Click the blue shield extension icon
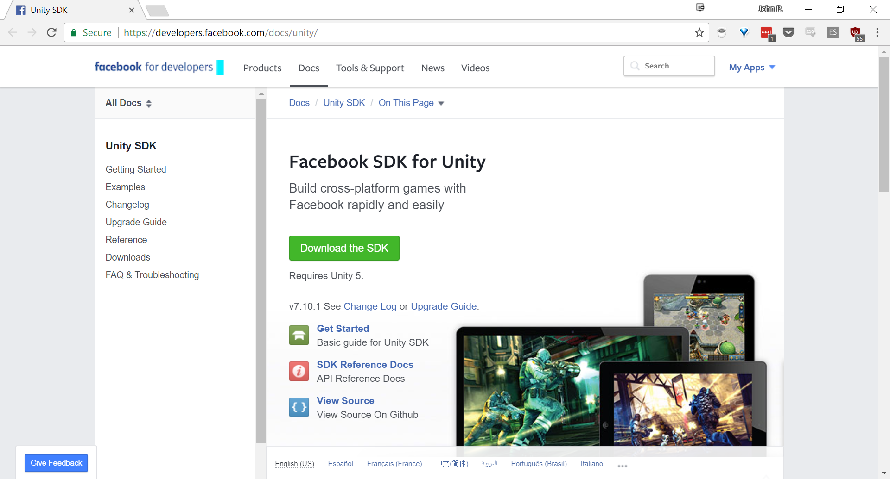The height and width of the screenshot is (479, 890). coord(744,32)
